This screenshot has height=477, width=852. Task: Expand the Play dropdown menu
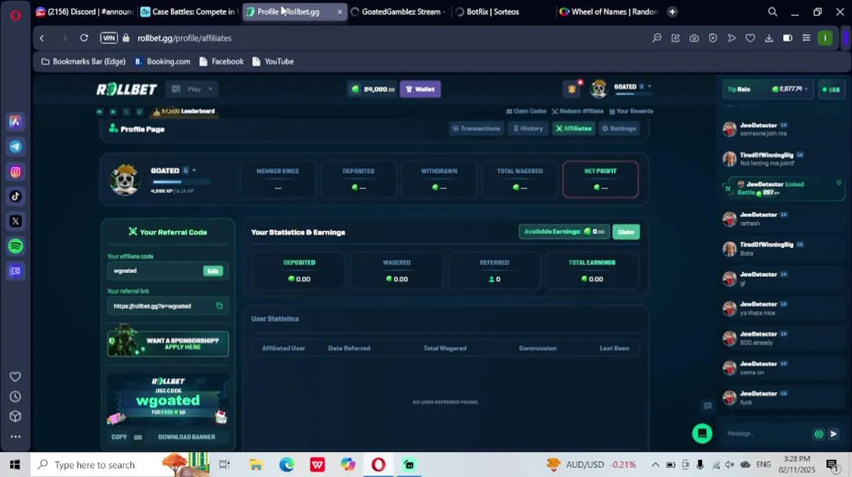pyautogui.click(x=193, y=89)
